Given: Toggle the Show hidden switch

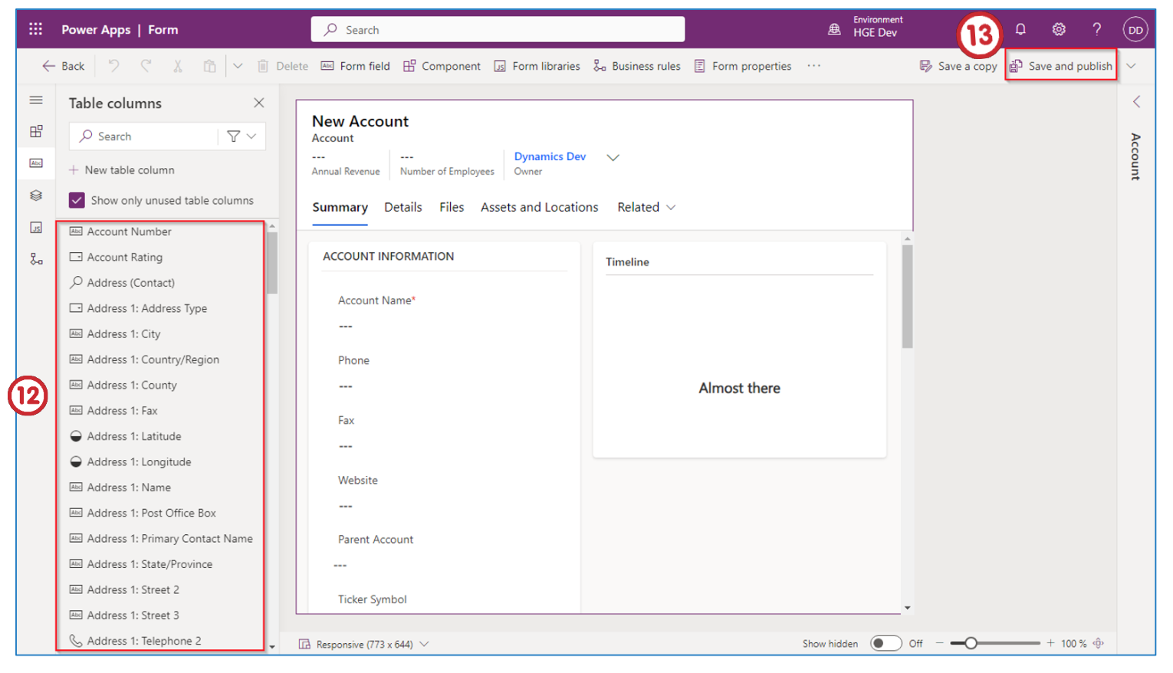Looking at the screenshot, I should pos(886,644).
